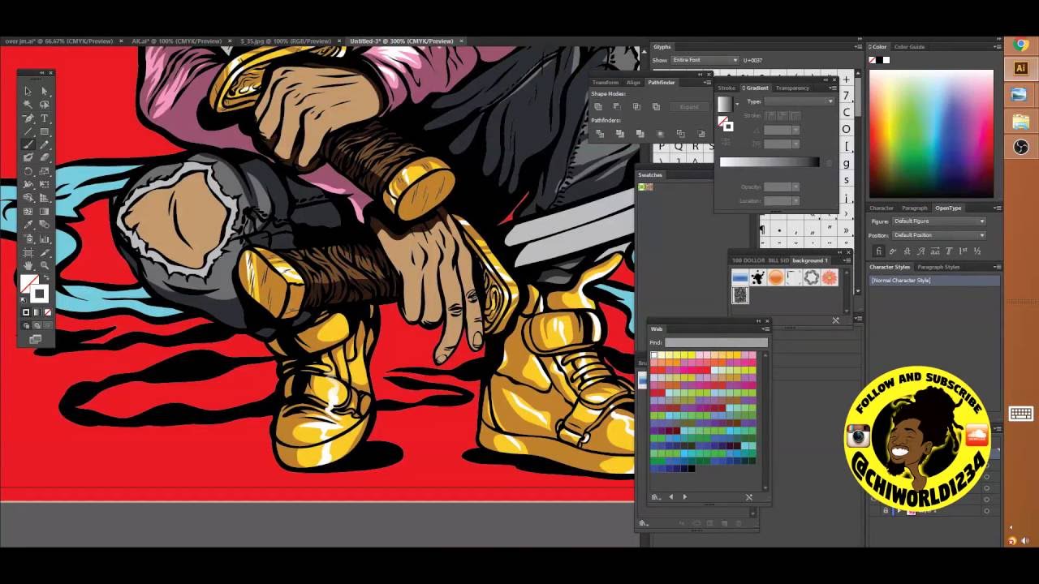Apply Minus Back pathfinder
This screenshot has height=584, width=1039.
click(x=701, y=134)
